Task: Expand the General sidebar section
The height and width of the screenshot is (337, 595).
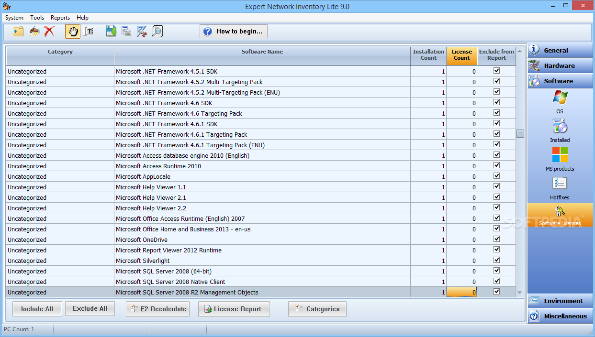Action: tap(560, 50)
